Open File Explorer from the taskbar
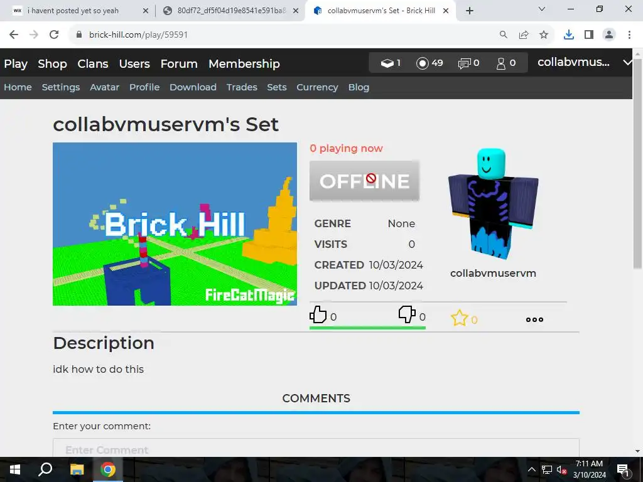The image size is (643, 482). pos(77,469)
